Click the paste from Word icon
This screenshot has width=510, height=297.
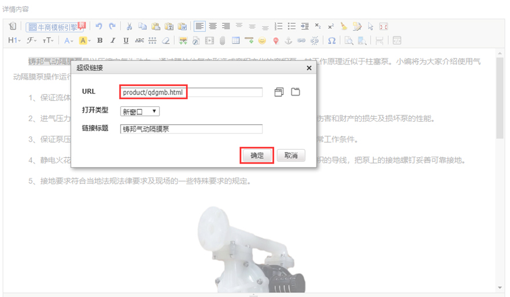pos(183,26)
